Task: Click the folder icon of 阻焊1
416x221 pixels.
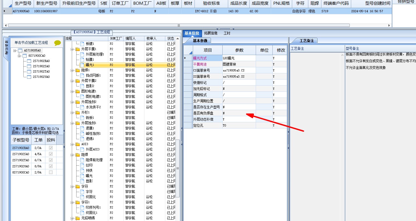Action: point(78,70)
